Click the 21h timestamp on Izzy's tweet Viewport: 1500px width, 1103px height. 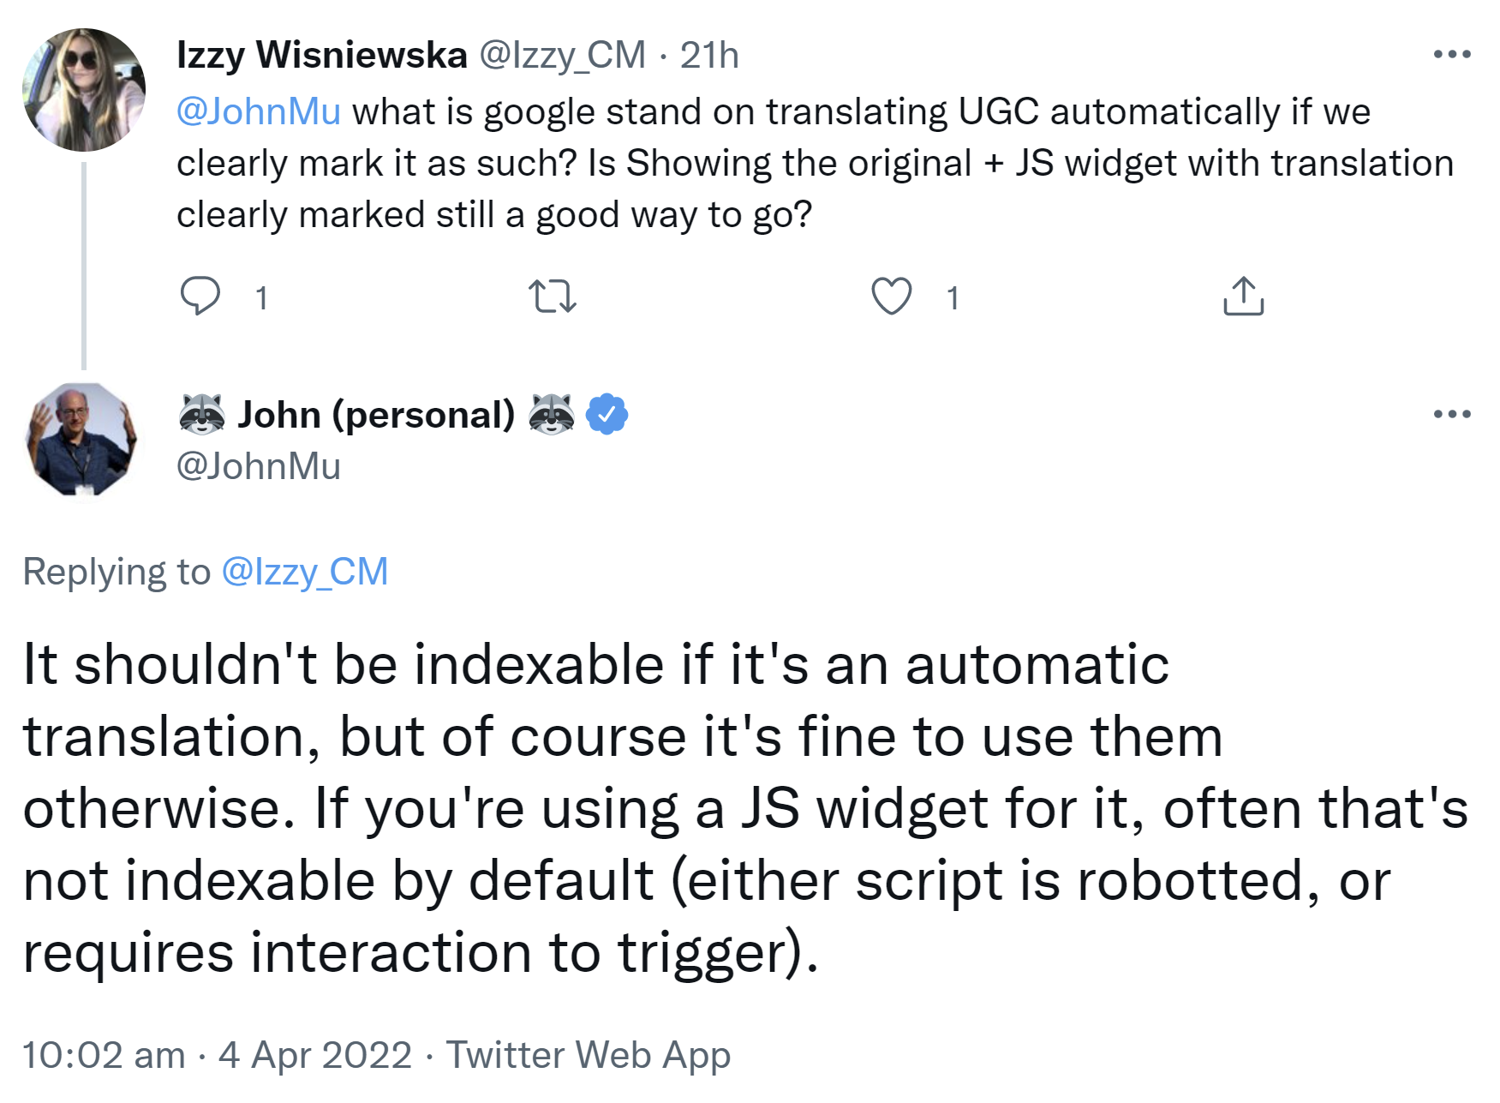[x=709, y=56]
